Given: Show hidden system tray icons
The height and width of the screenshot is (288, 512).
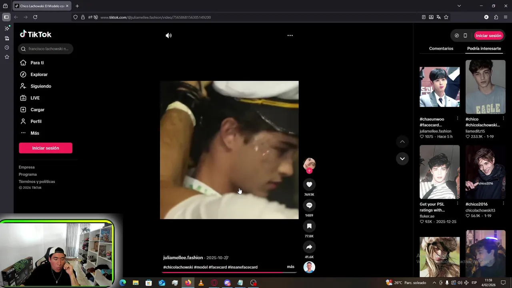Looking at the screenshot, I should pyautogui.click(x=434, y=283).
